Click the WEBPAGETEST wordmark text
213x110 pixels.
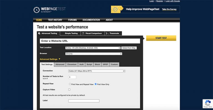(x=53, y=9)
